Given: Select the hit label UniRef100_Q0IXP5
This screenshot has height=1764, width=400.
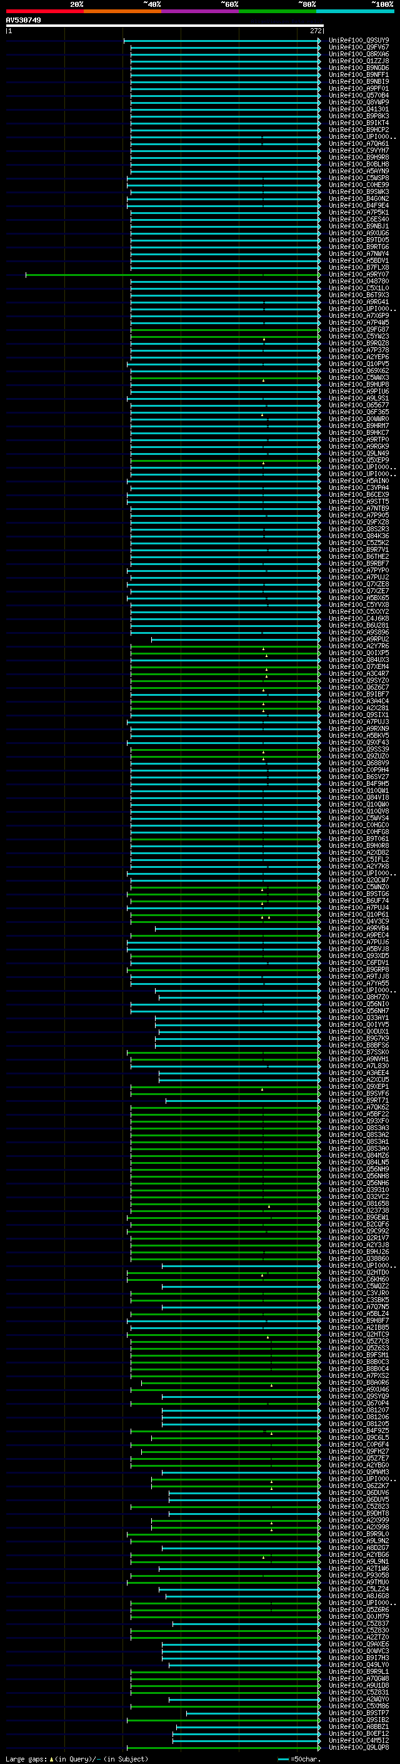Looking at the screenshot, I should [359, 653].
